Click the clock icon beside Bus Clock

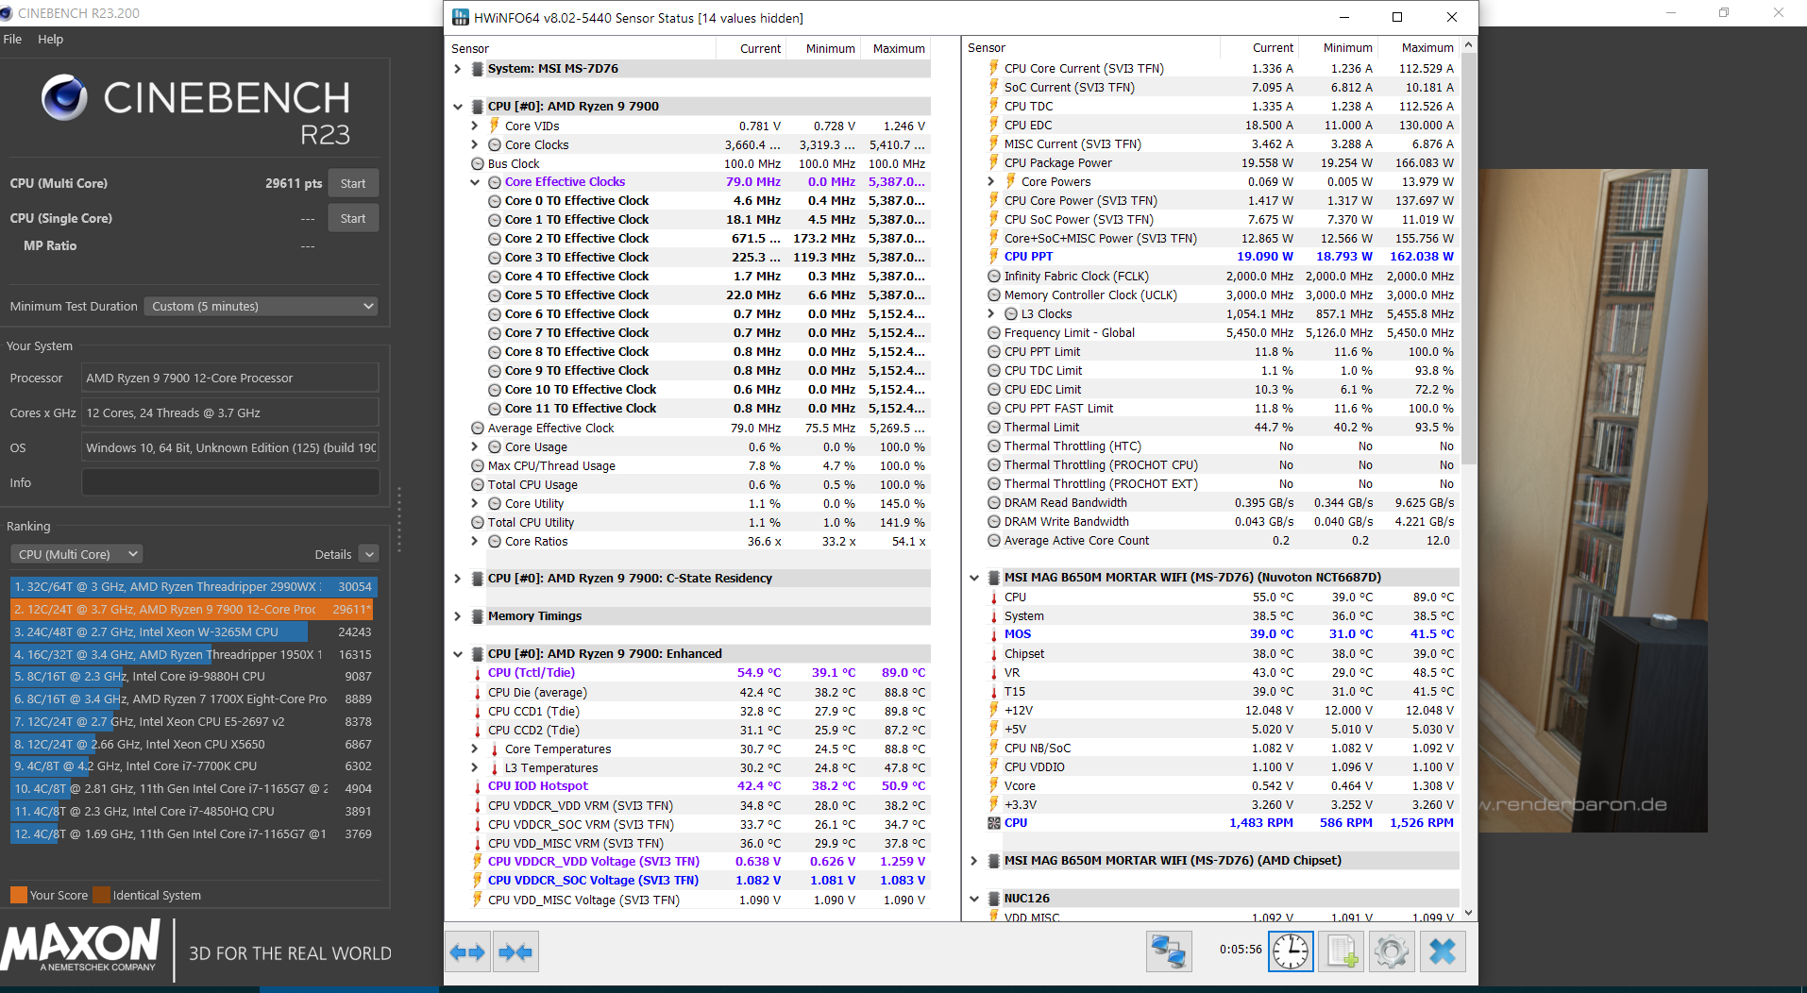tap(478, 163)
